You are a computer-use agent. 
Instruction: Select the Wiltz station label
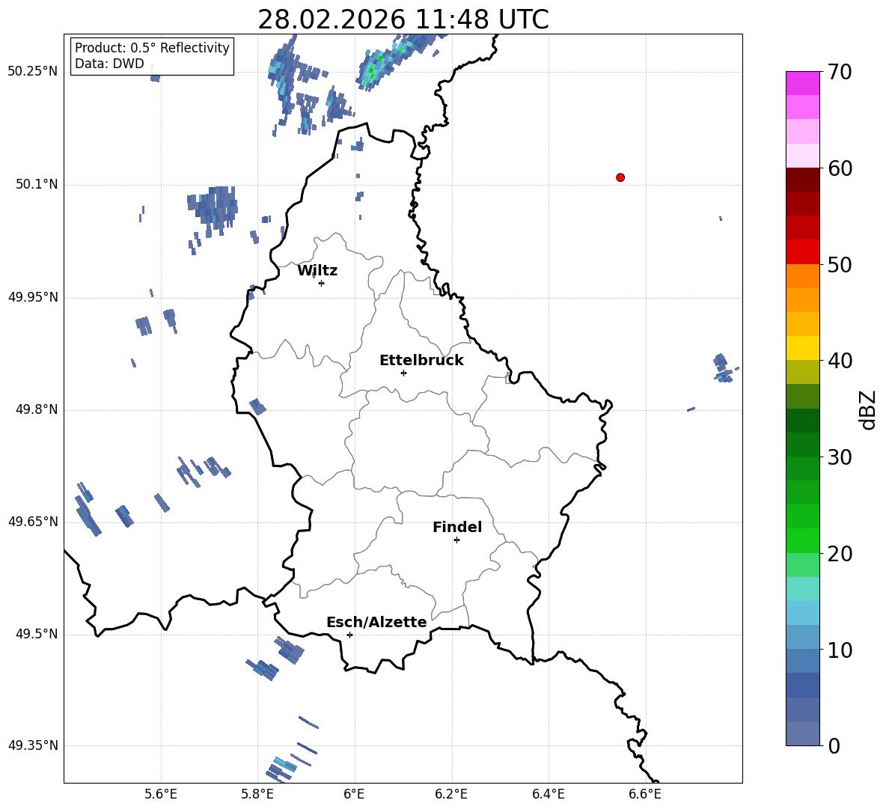point(317,271)
